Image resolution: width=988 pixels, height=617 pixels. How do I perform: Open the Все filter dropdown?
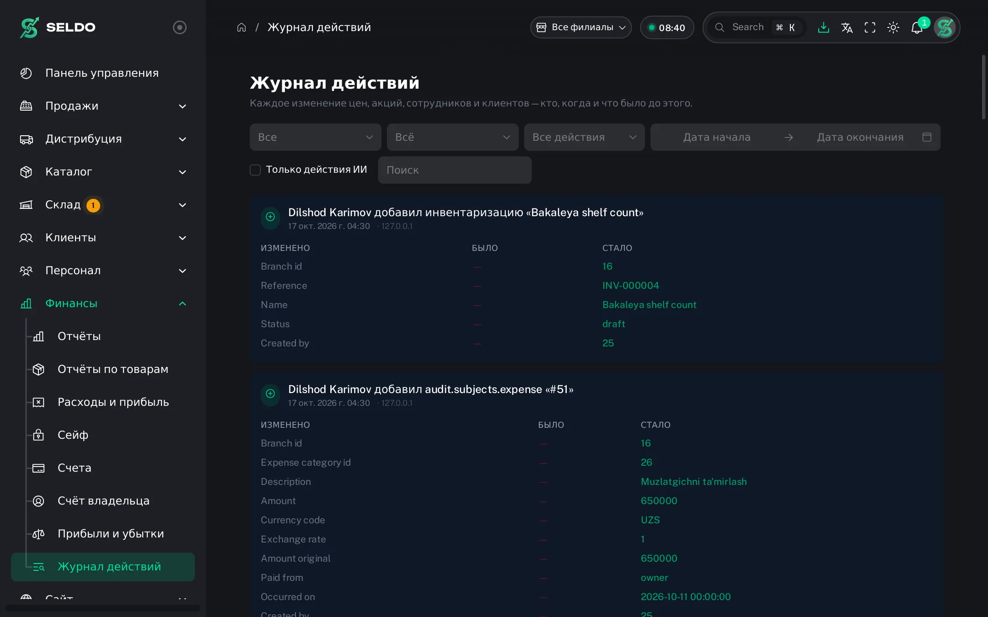point(316,137)
